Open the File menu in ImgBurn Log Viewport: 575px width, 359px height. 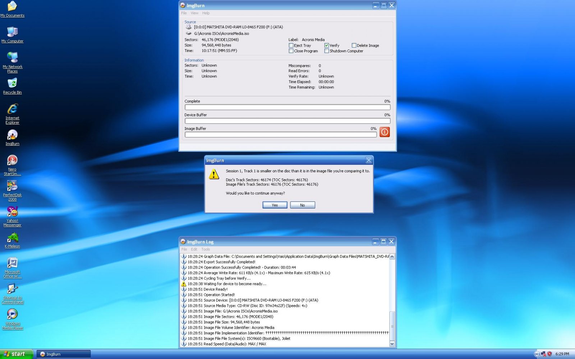point(184,249)
